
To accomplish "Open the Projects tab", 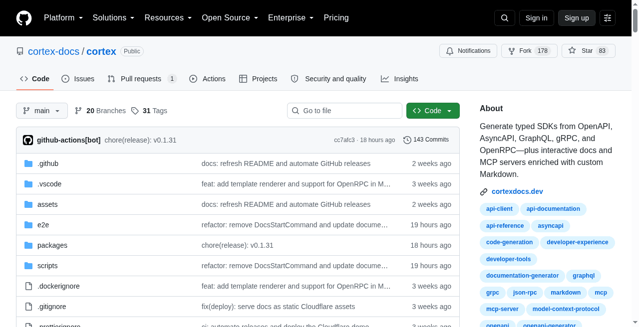I will [x=258, y=79].
